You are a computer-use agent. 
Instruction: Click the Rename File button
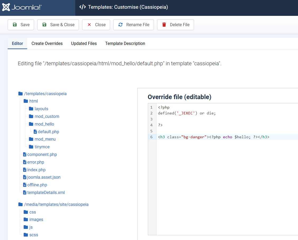click(133, 25)
